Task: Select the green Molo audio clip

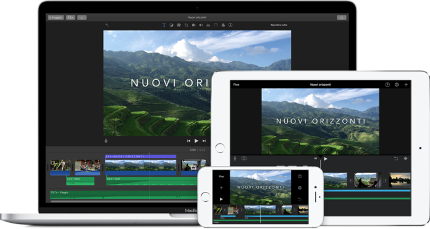Action: click(80, 181)
